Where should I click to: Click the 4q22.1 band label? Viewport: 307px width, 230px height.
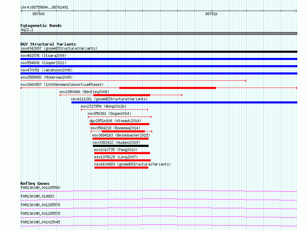pyautogui.click(x=27, y=30)
